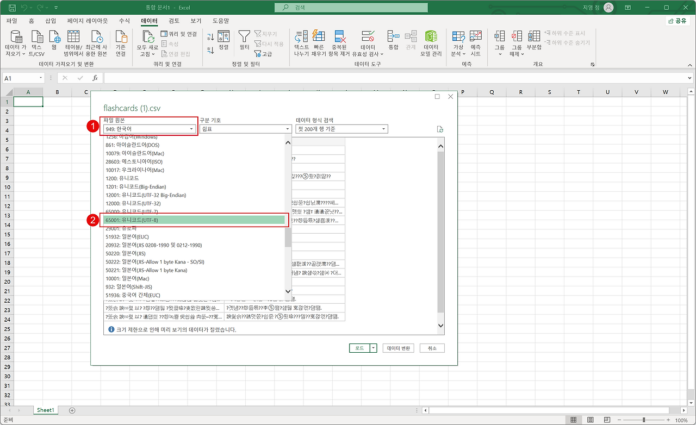Screen dimensions: 696x425
Task: Open the Quick Access Toolbar customize dropdown
Action: (57, 8)
